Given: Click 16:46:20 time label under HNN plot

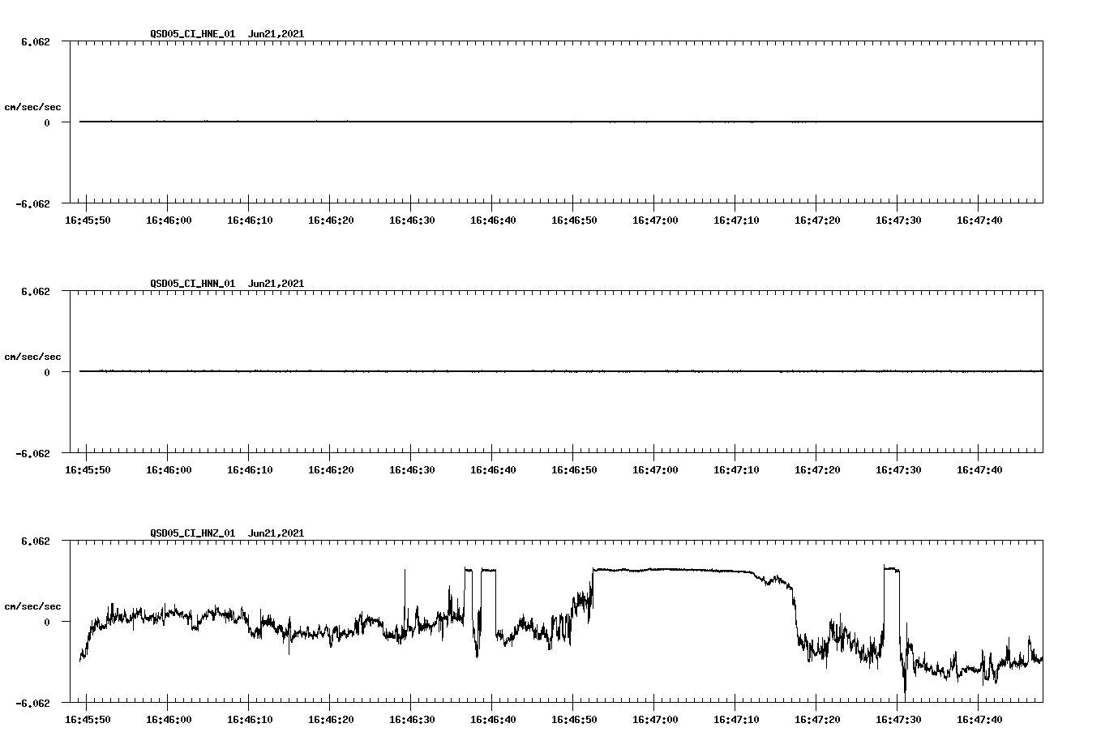Looking at the screenshot, I should pyautogui.click(x=331, y=470).
